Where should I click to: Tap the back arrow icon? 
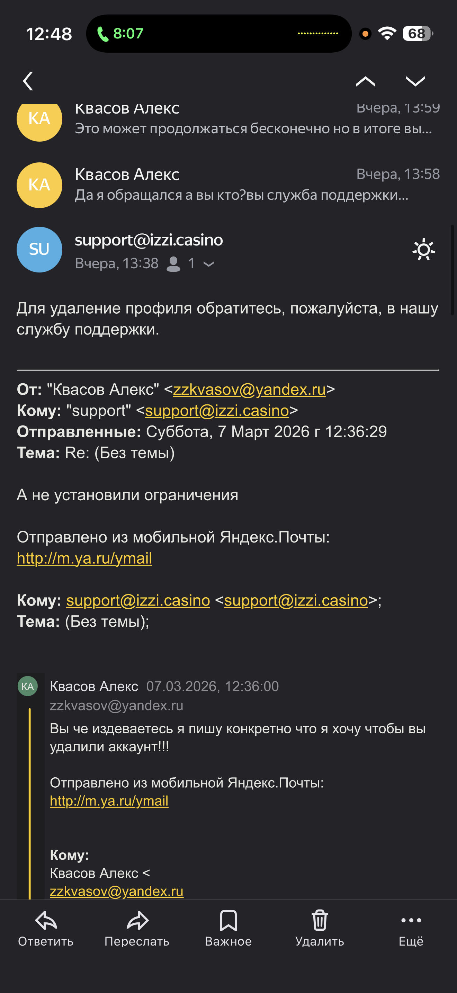(28, 81)
